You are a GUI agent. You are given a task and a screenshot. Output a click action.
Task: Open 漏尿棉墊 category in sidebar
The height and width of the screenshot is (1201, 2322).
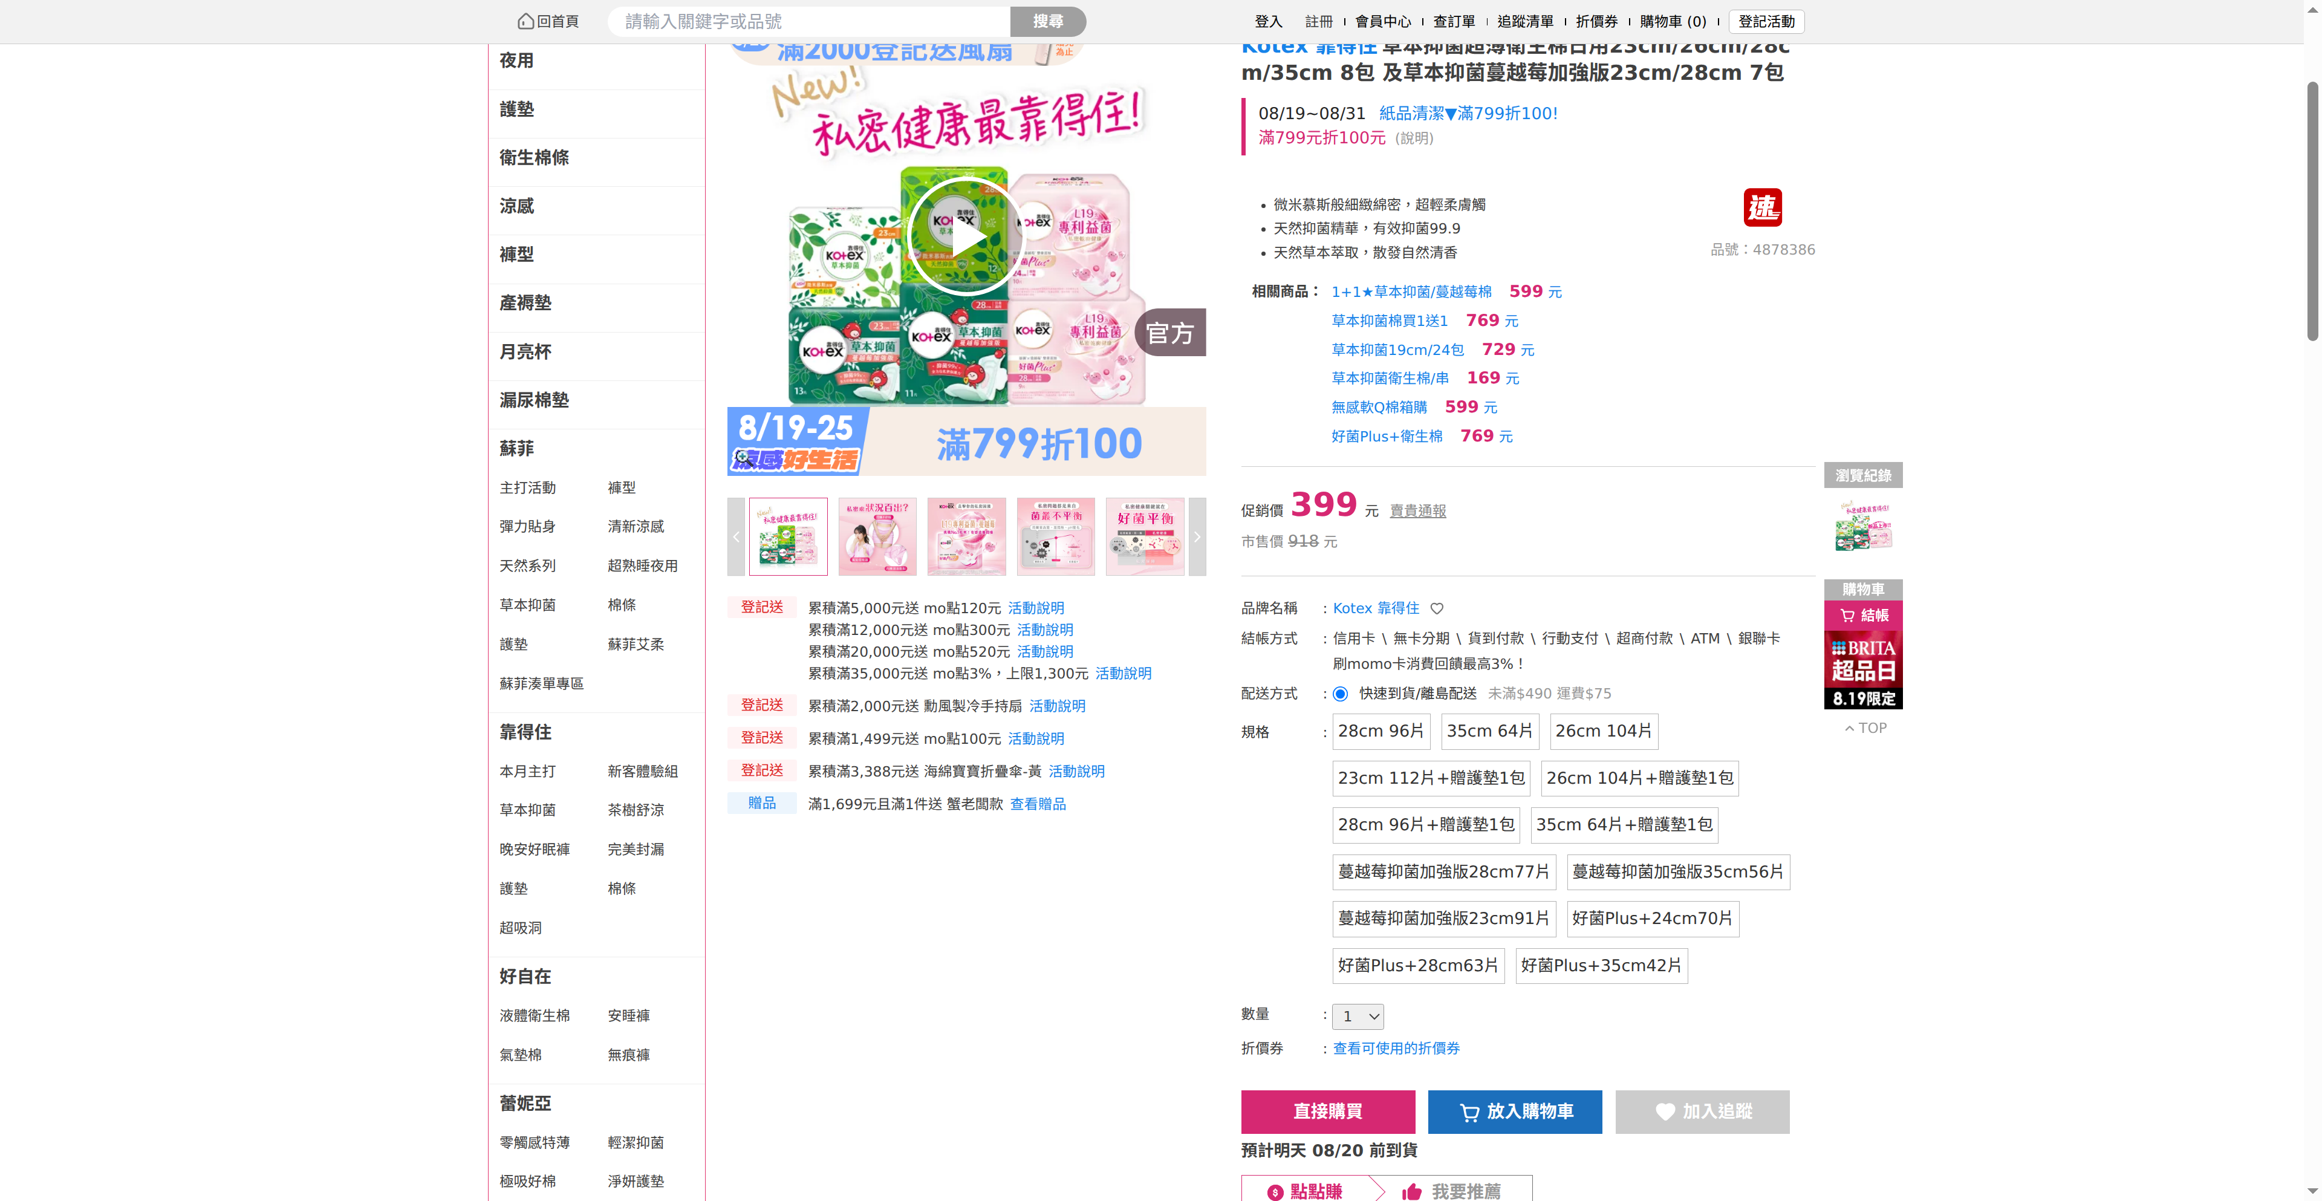535,400
